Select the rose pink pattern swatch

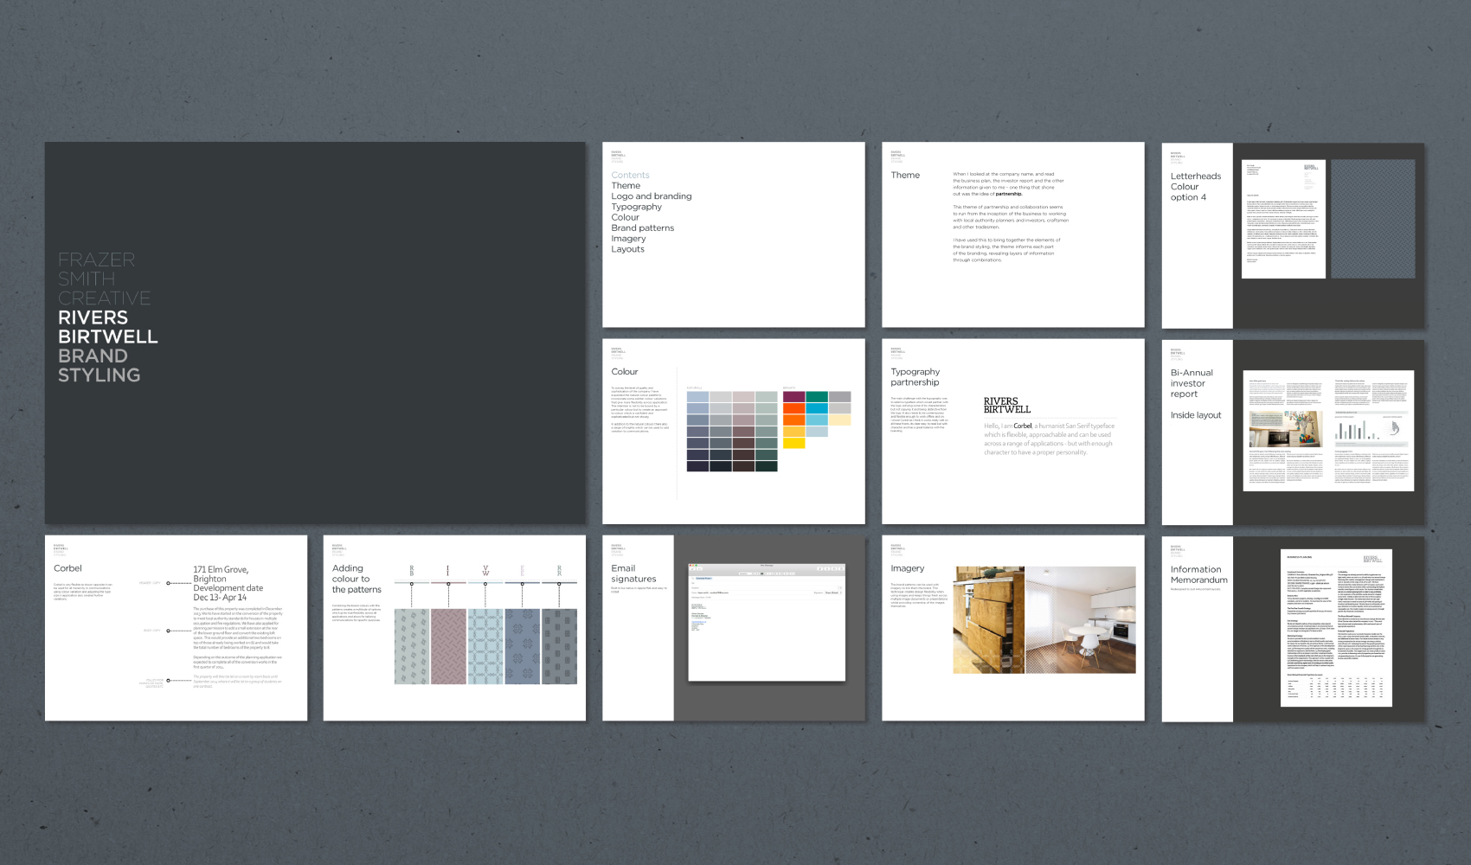pyautogui.click(x=448, y=646)
